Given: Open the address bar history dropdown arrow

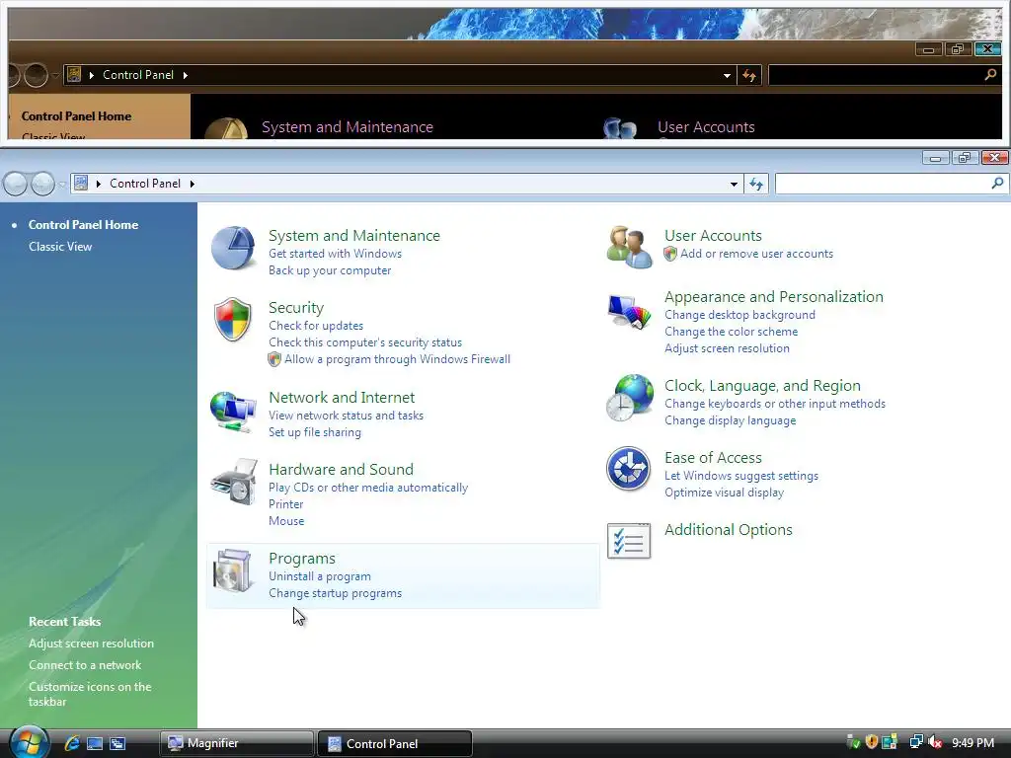Looking at the screenshot, I should (734, 185).
